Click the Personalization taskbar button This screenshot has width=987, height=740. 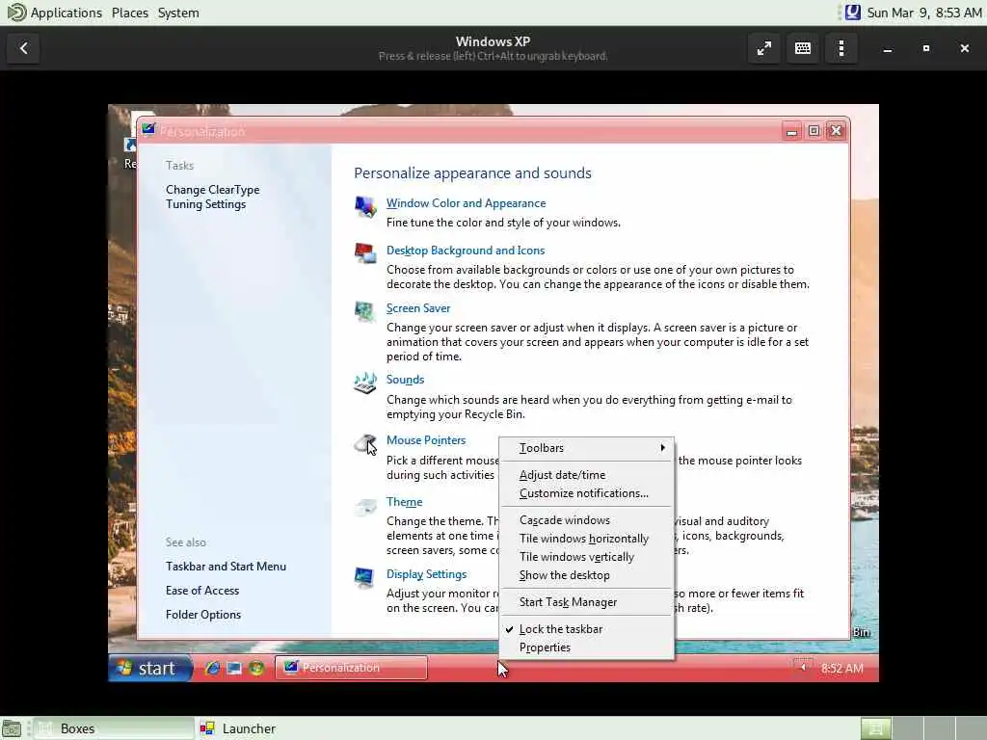[x=351, y=668]
